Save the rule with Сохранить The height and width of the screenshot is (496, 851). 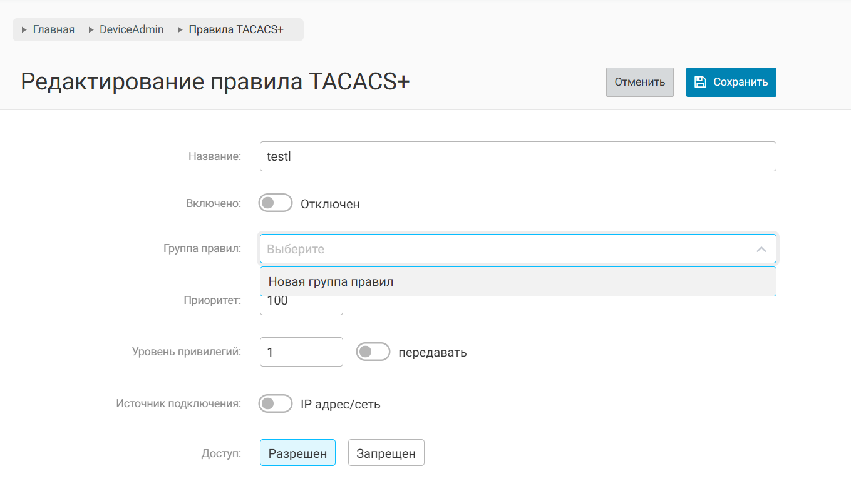731,82
